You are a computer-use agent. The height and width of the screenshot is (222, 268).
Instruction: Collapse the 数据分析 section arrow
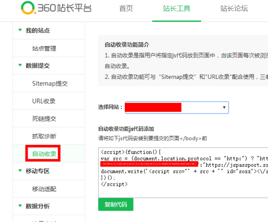coord(20,206)
